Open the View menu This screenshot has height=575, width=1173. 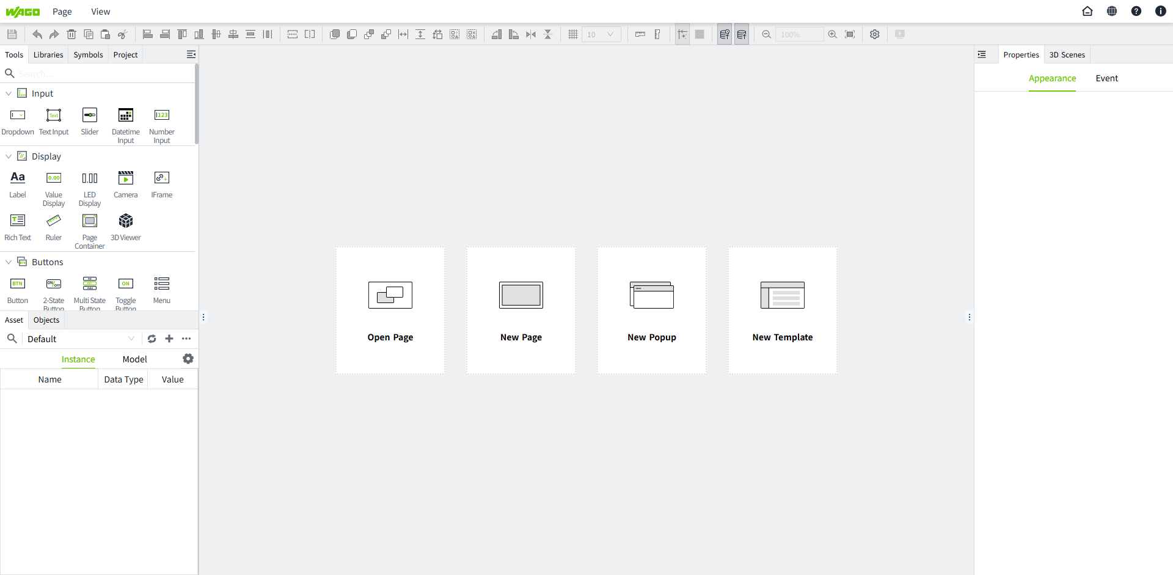click(x=100, y=12)
